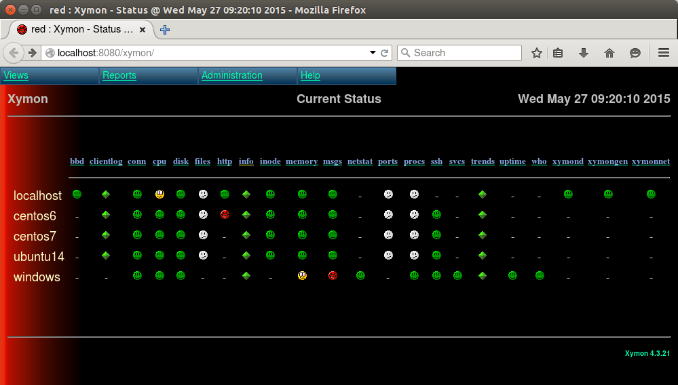Viewport: 678px width, 385px height.
Task: Open windows netstat green status icon
Action: tap(360, 275)
